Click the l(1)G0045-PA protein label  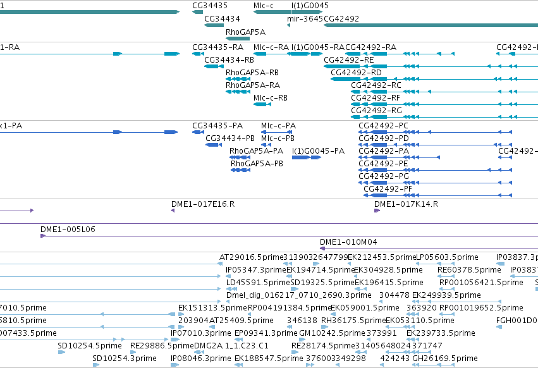318,151
